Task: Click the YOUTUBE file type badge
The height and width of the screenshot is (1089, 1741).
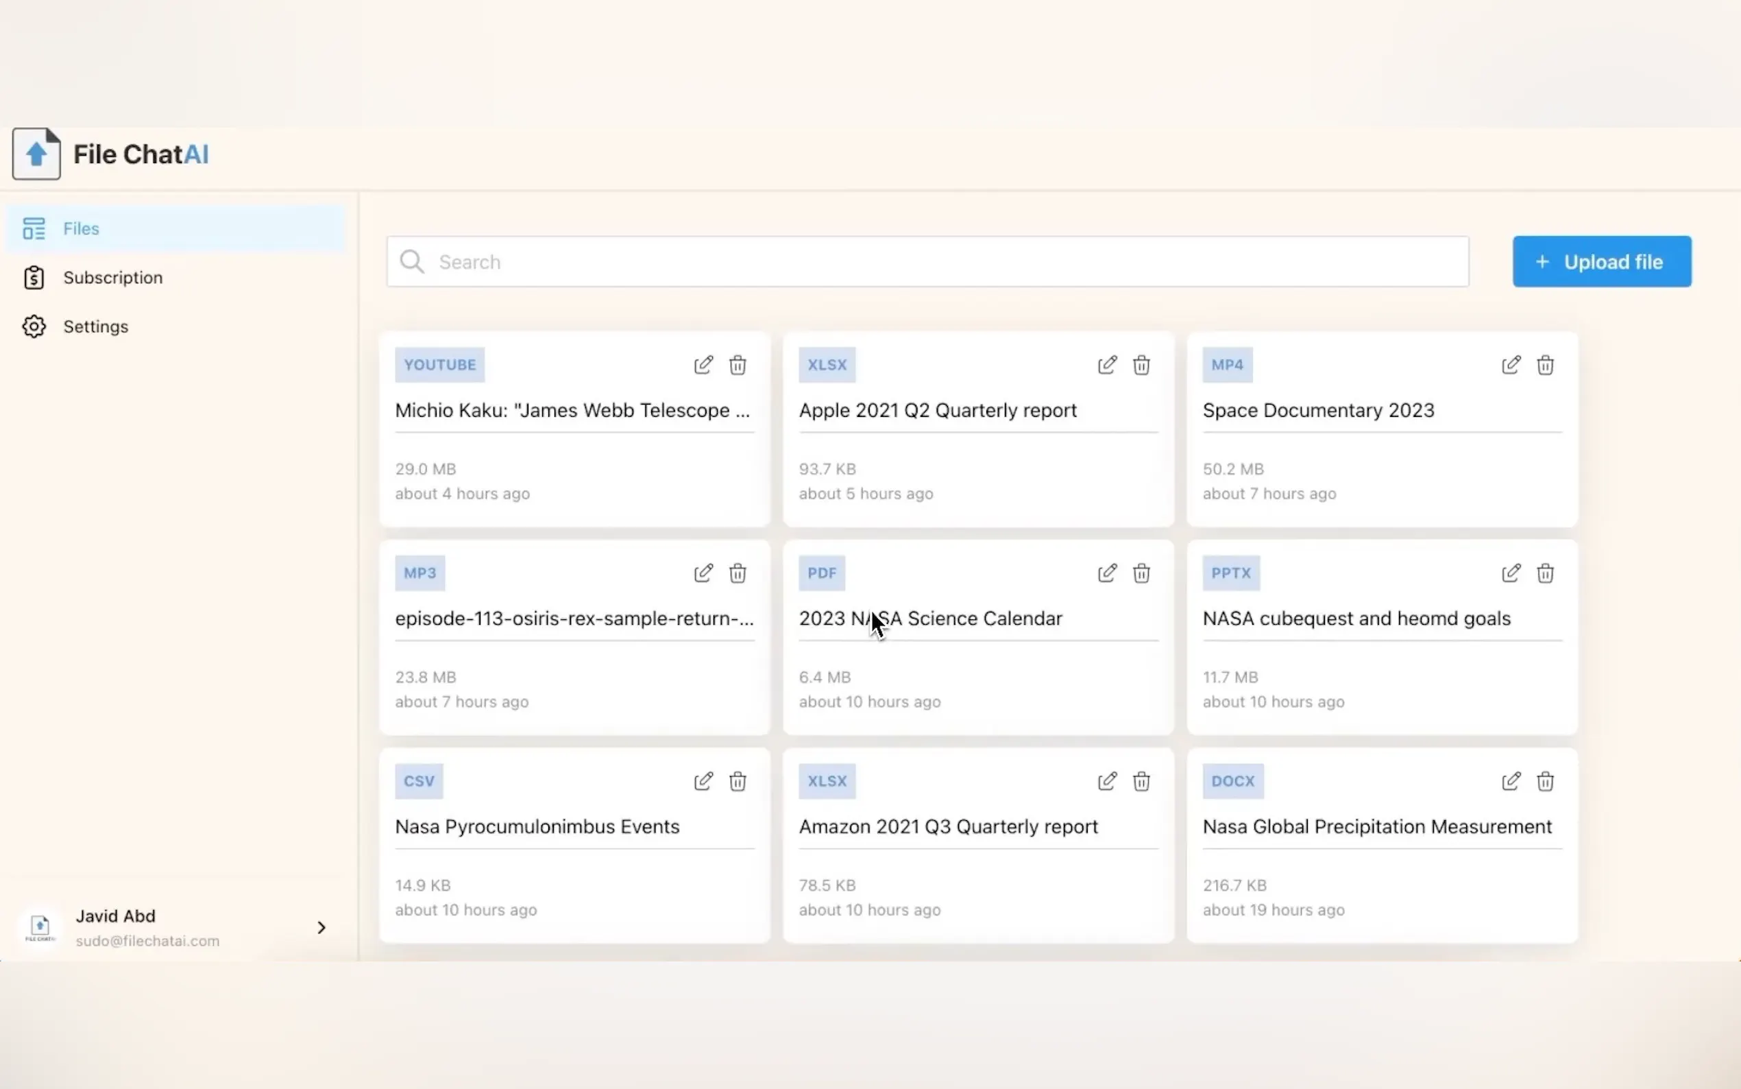Action: 439,364
